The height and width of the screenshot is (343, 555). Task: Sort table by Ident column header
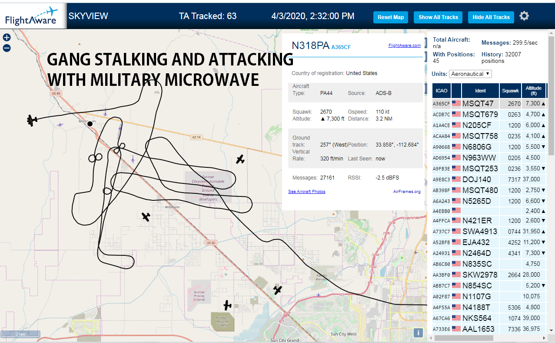[480, 91]
